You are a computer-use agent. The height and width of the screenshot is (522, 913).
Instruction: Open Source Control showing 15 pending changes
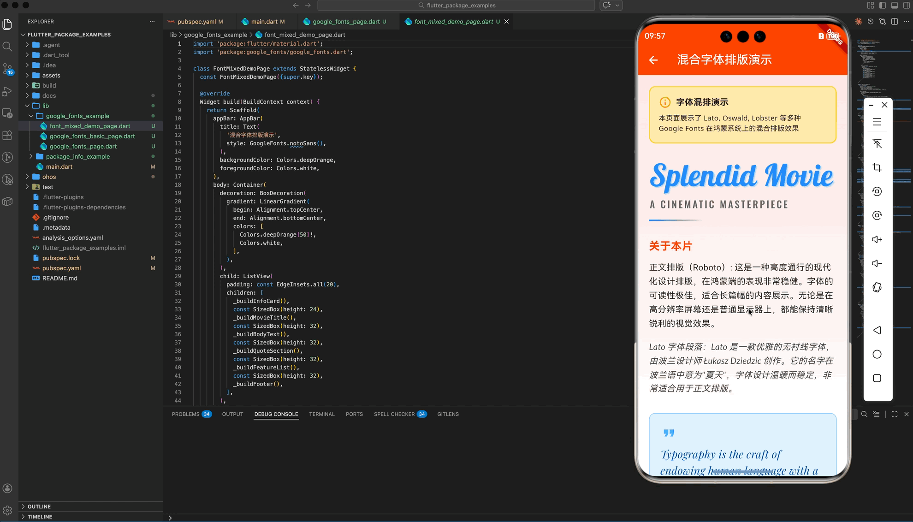[x=7, y=68]
